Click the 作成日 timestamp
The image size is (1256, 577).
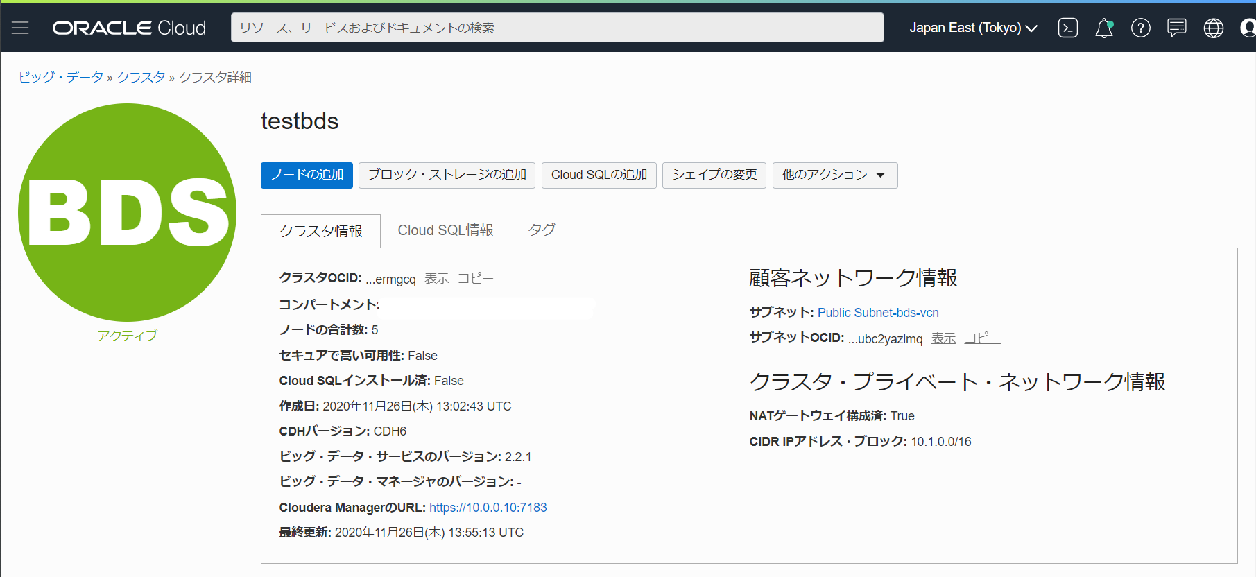tap(417, 406)
